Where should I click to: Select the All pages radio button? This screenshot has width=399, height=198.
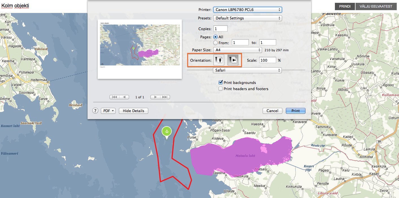click(x=215, y=37)
